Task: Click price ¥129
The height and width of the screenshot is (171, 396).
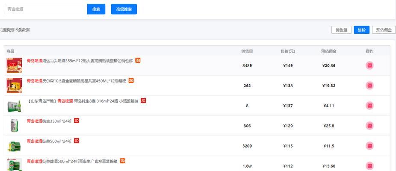Action: pos(288,126)
